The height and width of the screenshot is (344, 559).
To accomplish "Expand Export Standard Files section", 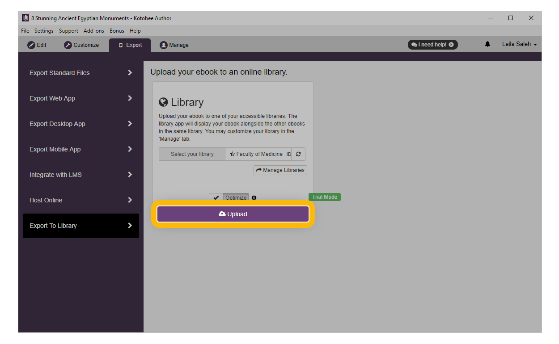I will tap(80, 73).
